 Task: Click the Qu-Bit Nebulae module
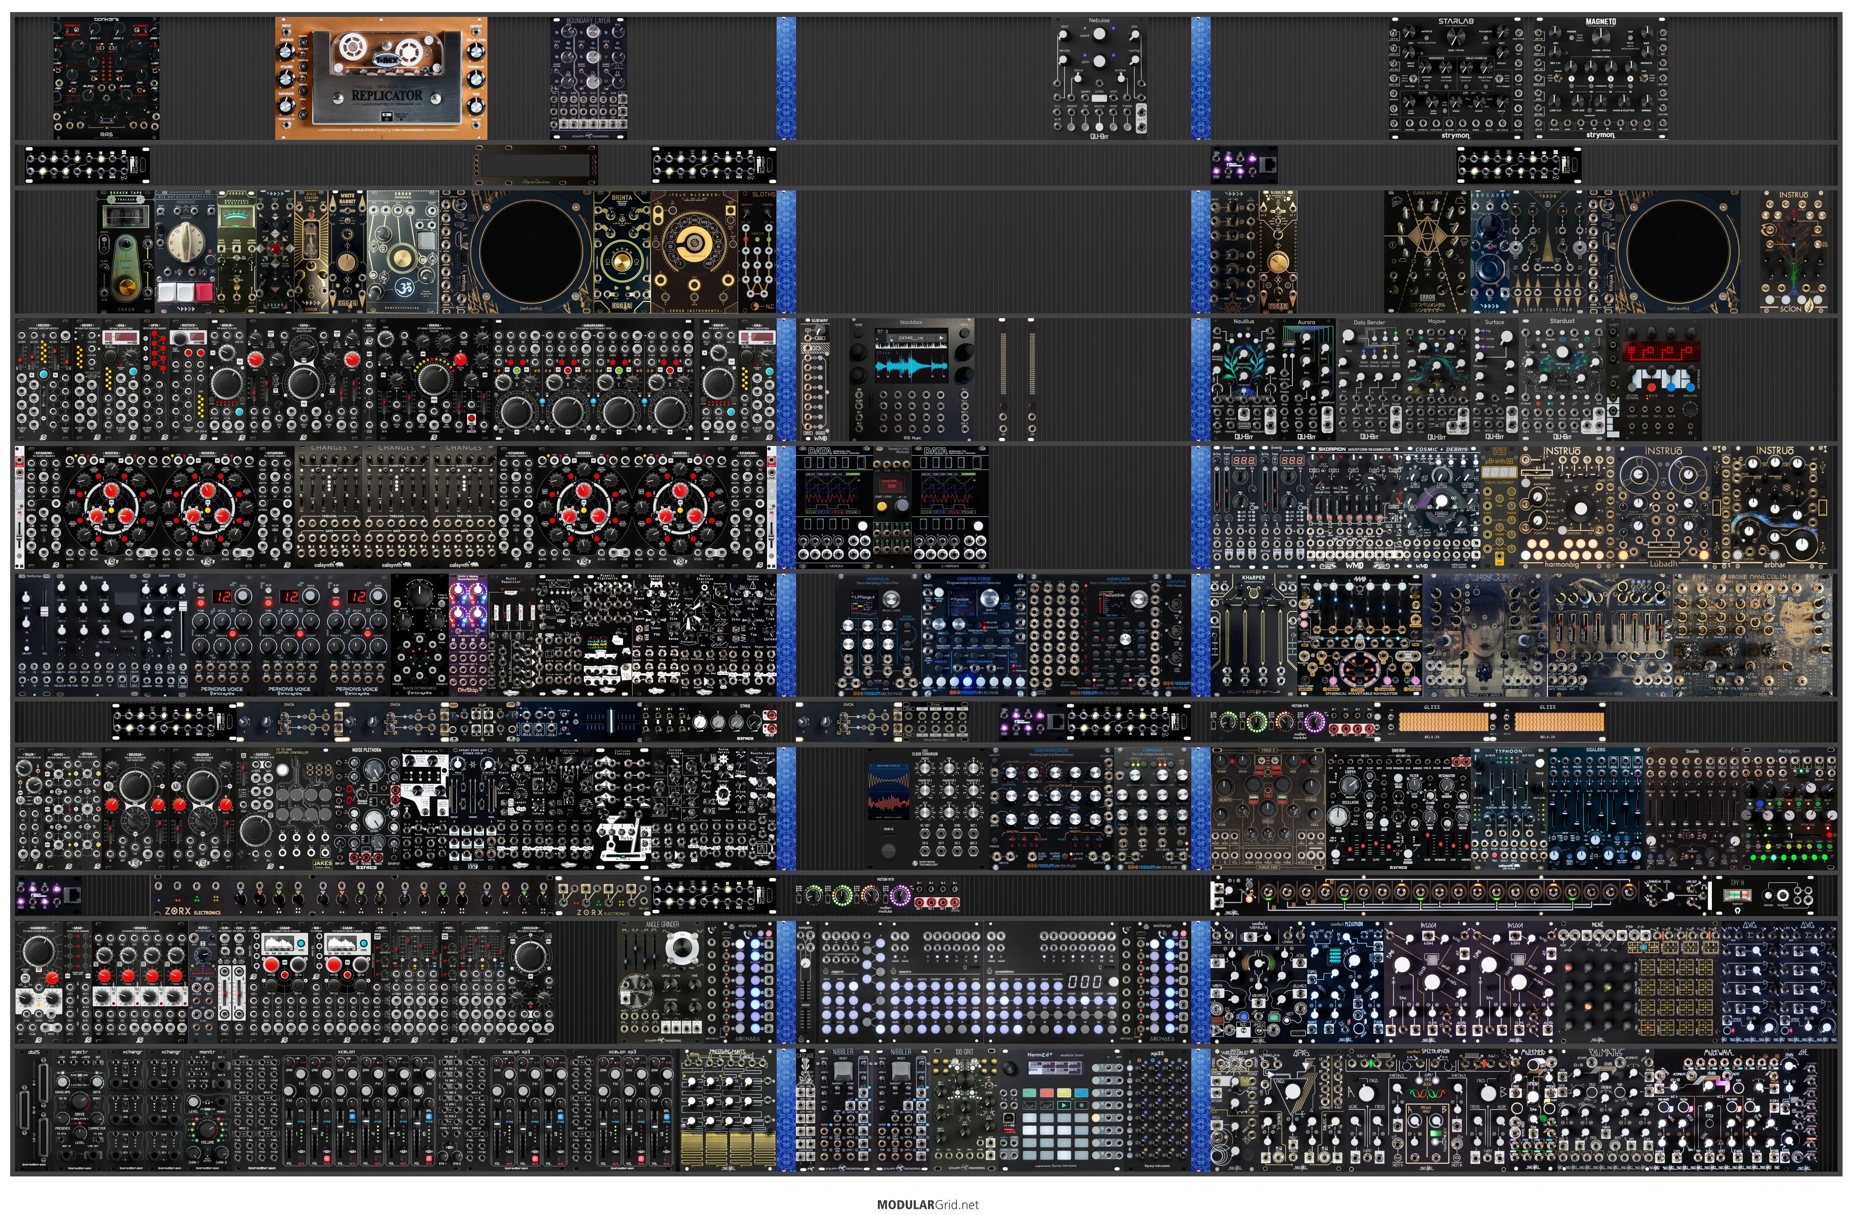click(1099, 78)
